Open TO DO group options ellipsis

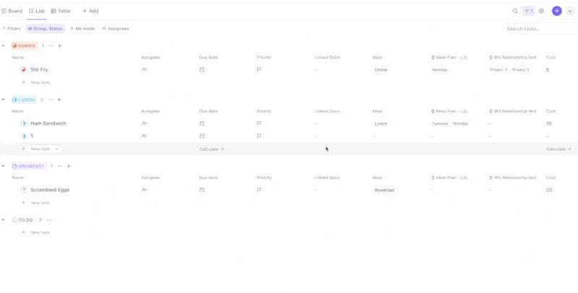click(x=49, y=220)
